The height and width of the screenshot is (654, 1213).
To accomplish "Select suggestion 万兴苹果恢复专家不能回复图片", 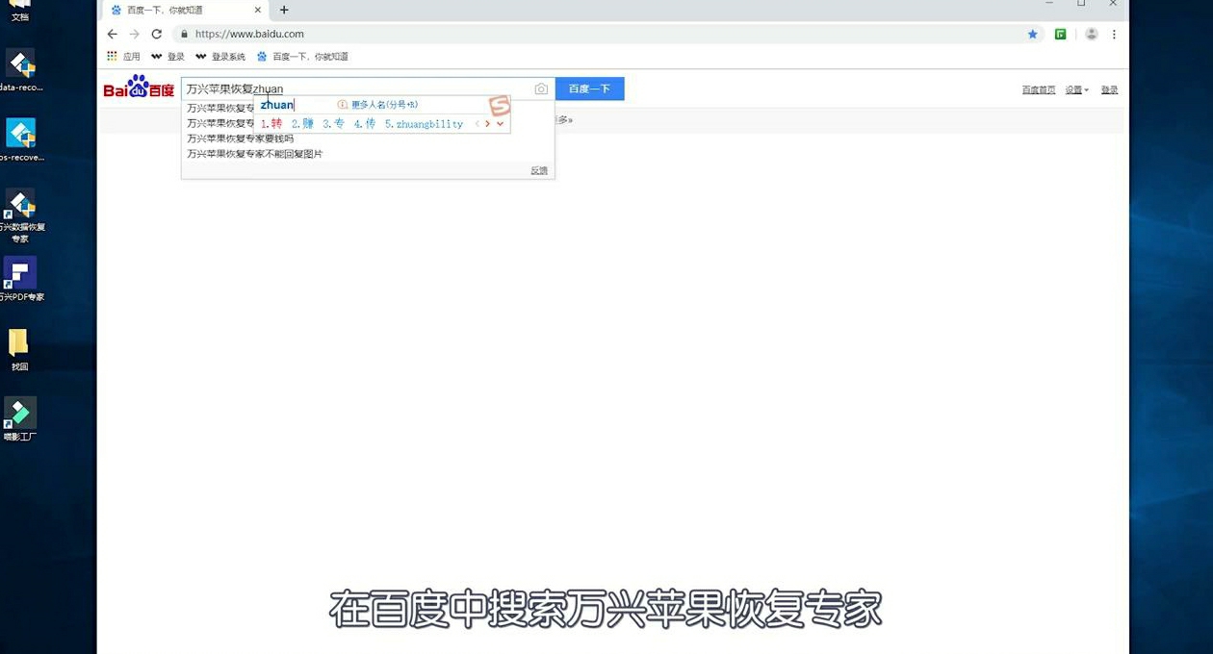I will click(x=255, y=154).
